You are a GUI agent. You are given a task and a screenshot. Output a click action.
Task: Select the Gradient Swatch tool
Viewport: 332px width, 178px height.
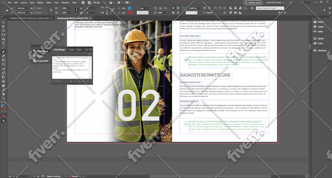(3, 77)
